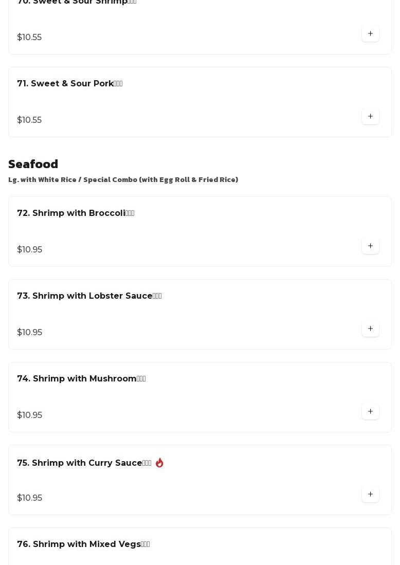This screenshot has height=565, width=400.
Task: Add Sweet & Sour Shrimp to cart
Action: click(370, 34)
